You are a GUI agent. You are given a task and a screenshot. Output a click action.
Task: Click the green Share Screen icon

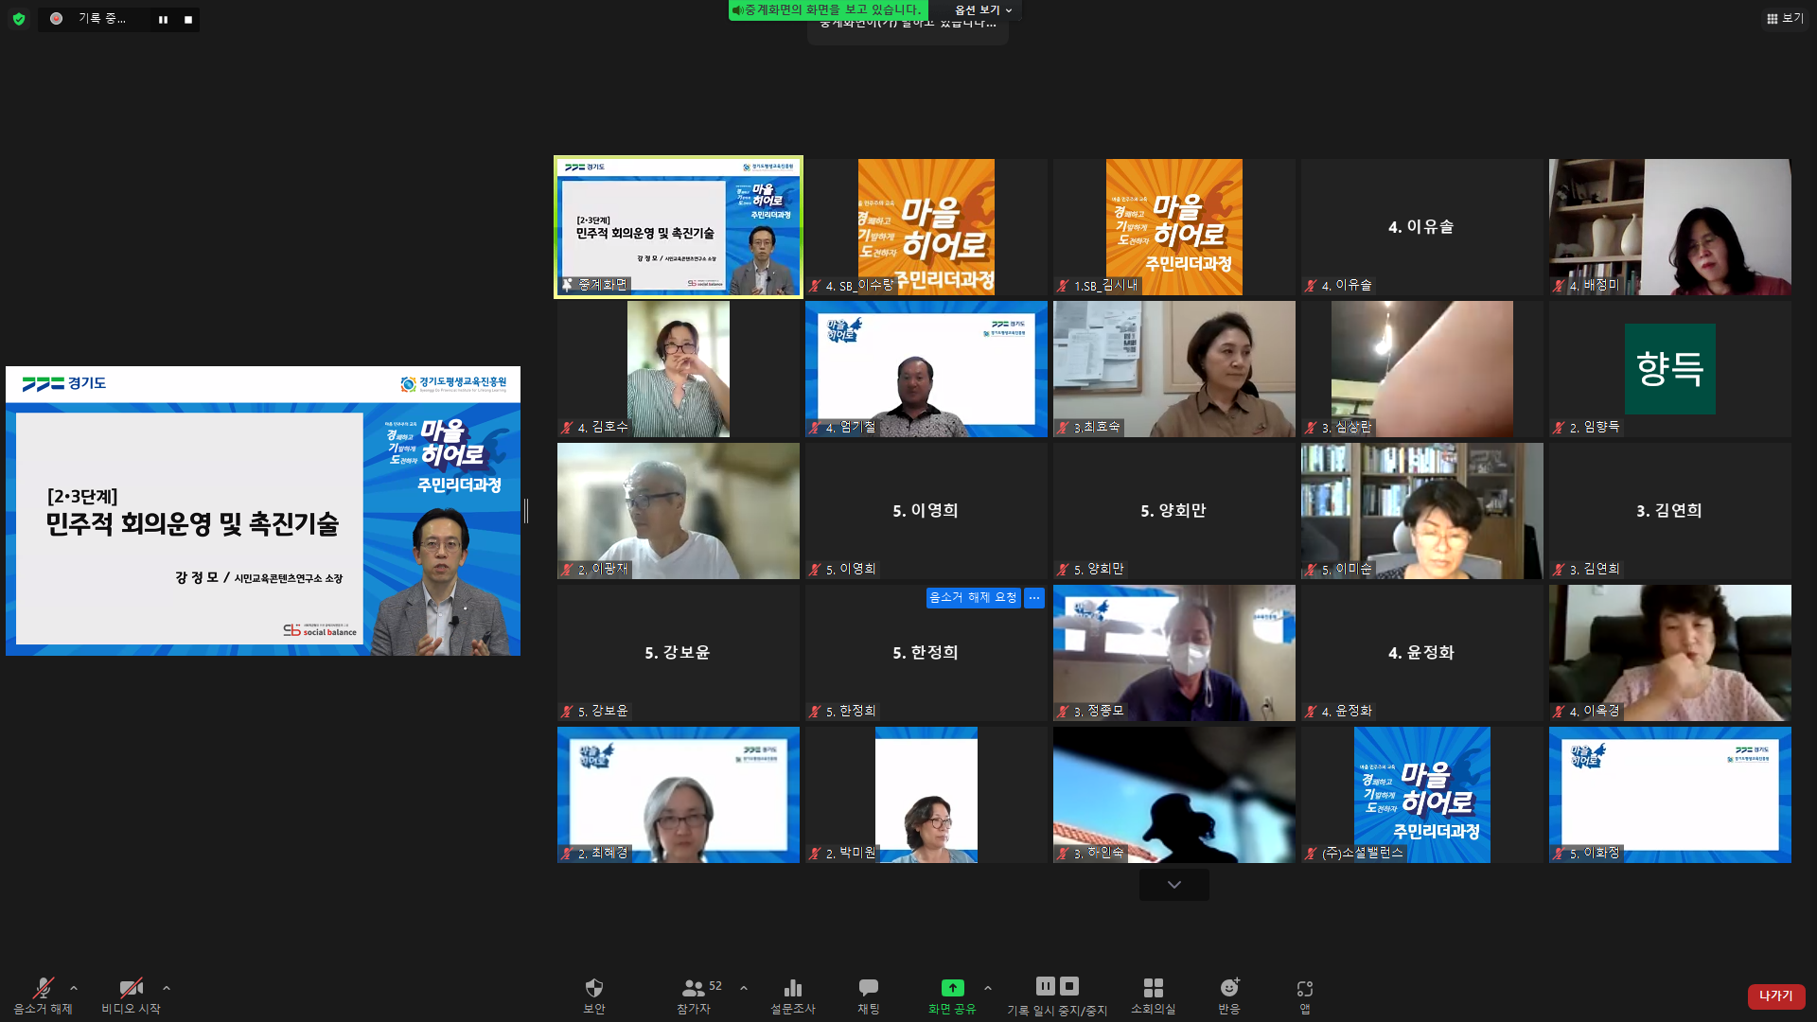(x=952, y=988)
